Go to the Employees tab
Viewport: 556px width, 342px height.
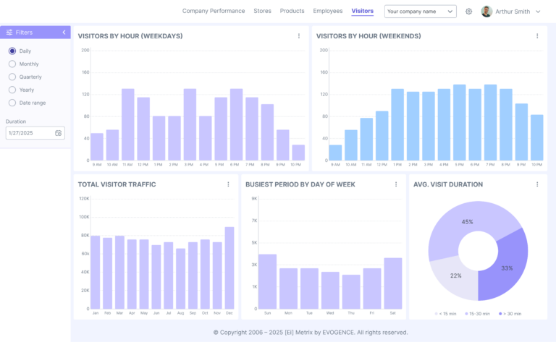pyautogui.click(x=328, y=11)
